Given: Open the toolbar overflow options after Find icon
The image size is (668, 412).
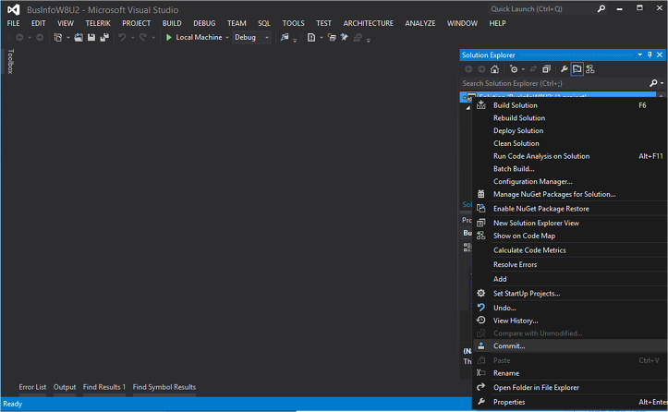Looking at the screenshot, I should [x=295, y=41].
